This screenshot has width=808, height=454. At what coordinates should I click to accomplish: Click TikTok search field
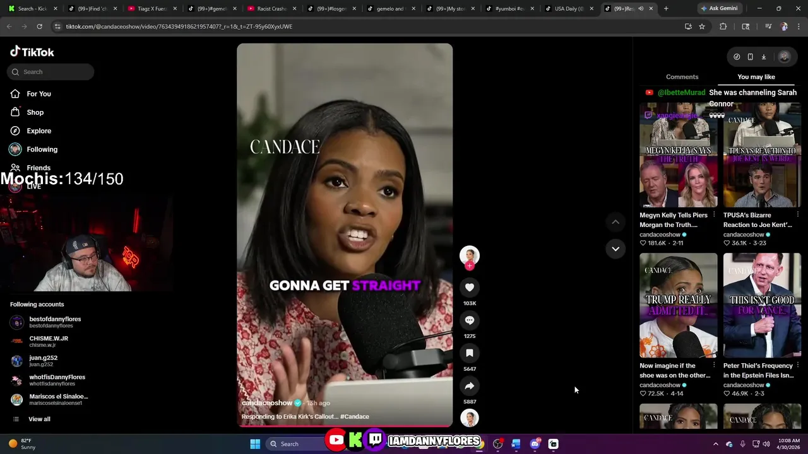point(50,72)
